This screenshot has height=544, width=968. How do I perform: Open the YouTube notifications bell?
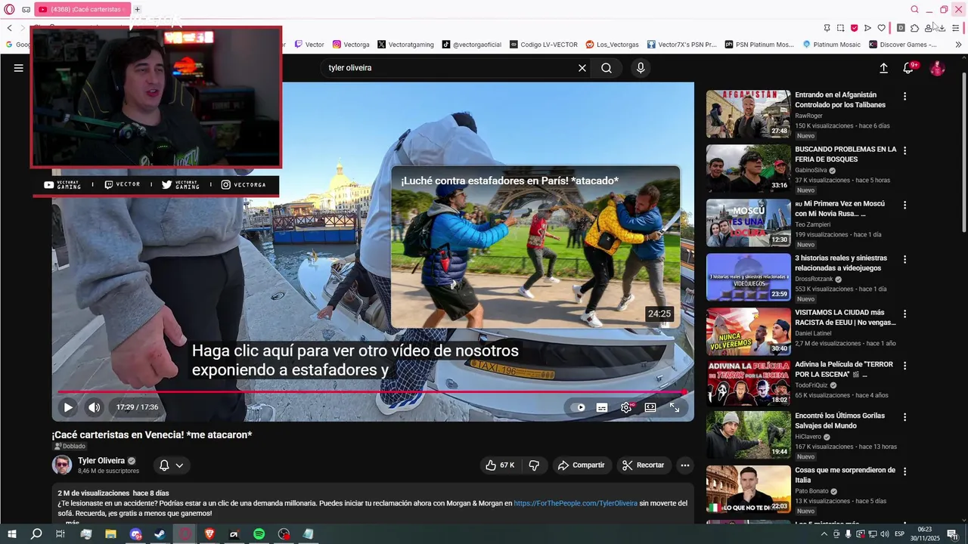(x=909, y=68)
